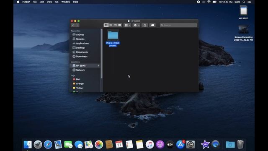Image resolution: width=268 pixels, height=151 pixels.
Task: Switch Finder to gallery view
Action: tap(120, 25)
